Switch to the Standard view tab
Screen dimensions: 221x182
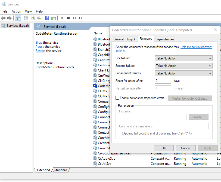click(x=61, y=170)
